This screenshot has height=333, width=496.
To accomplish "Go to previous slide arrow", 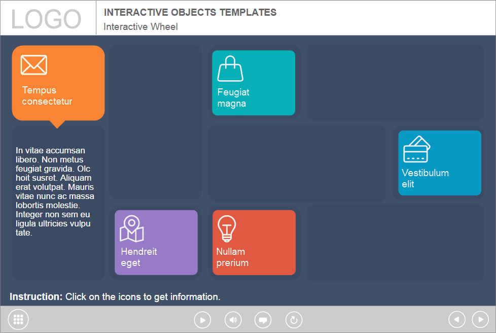I will pos(457,319).
